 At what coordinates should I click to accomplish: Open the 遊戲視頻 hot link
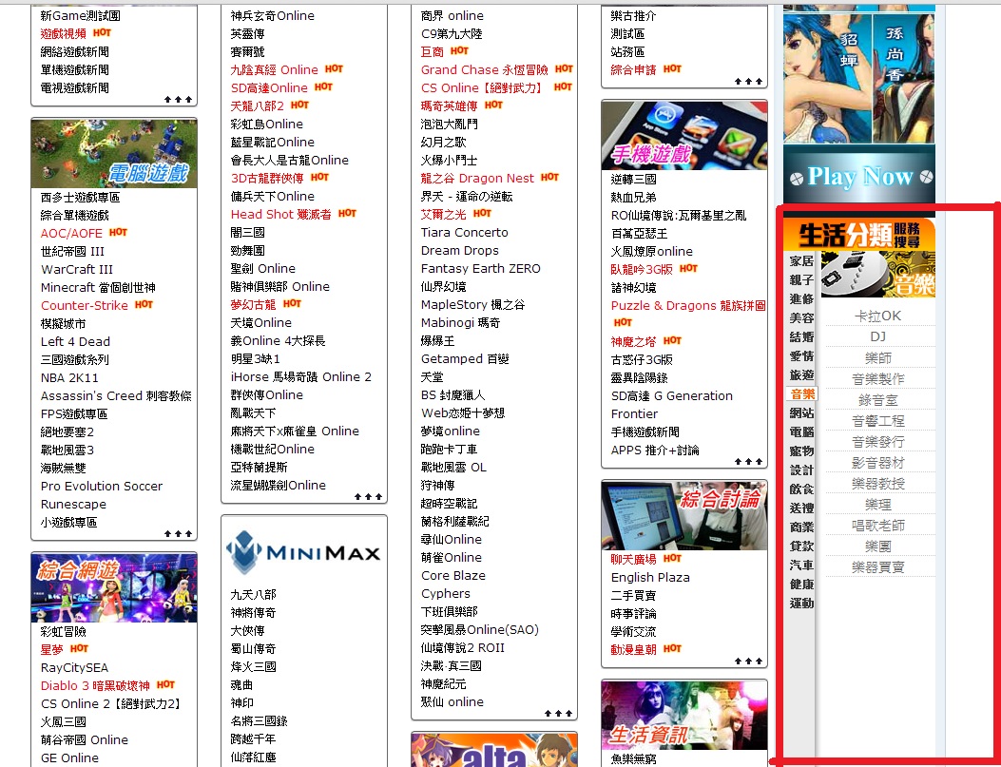[x=63, y=34]
